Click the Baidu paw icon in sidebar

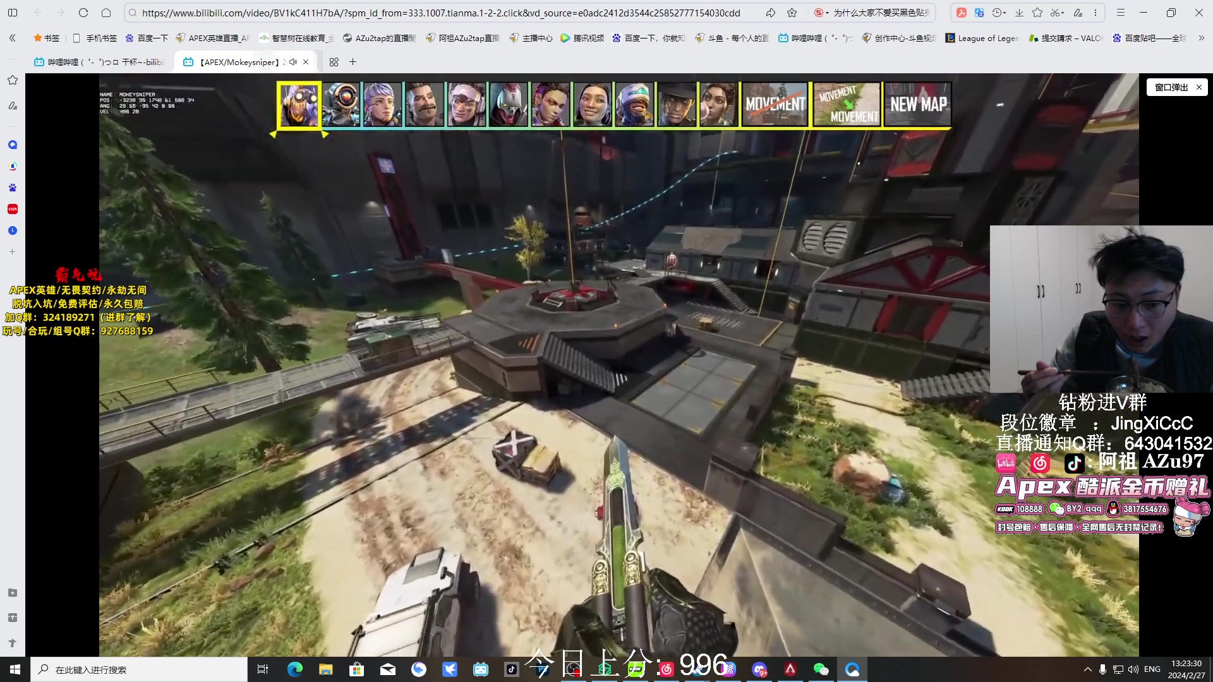pos(13,188)
